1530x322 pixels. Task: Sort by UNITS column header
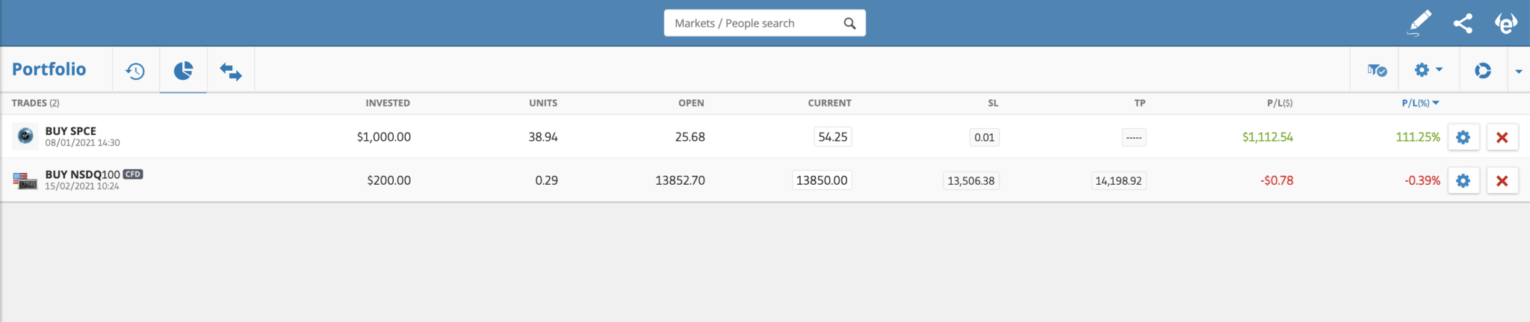coord(543,103)
